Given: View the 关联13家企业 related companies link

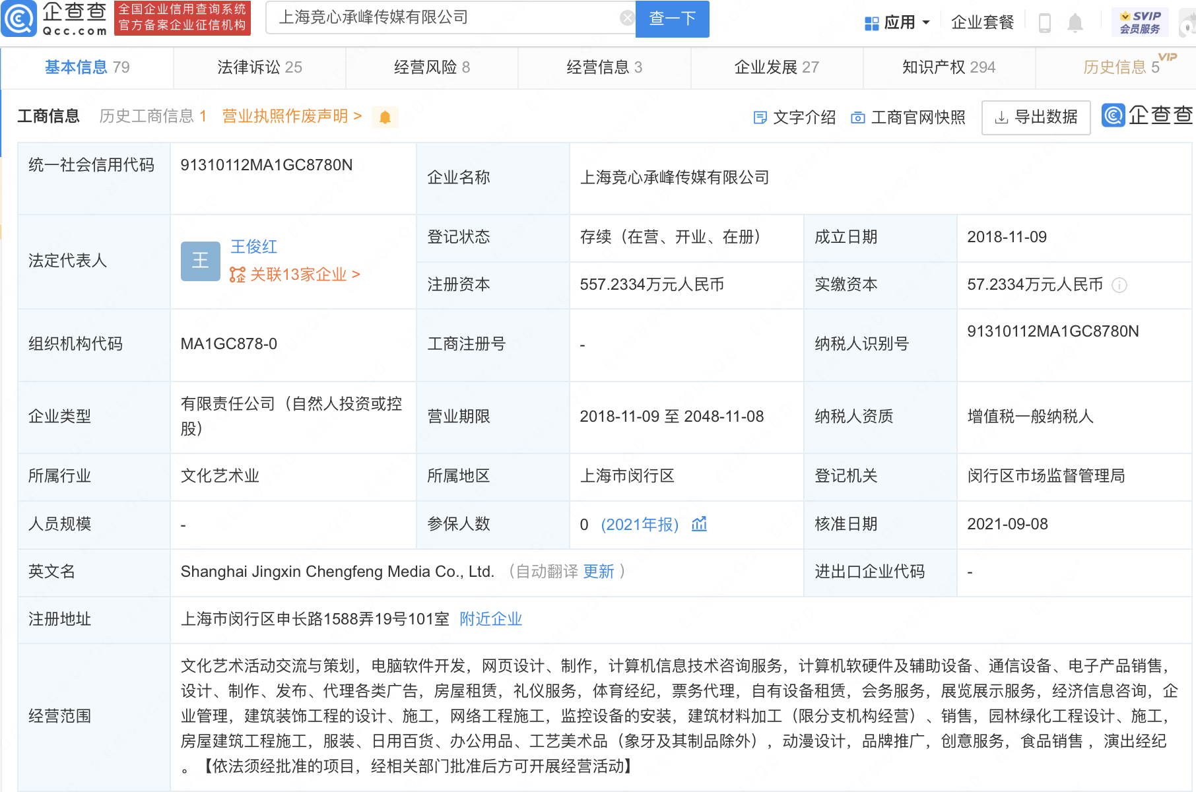Looking at the screenshot, I should (295, 275).
